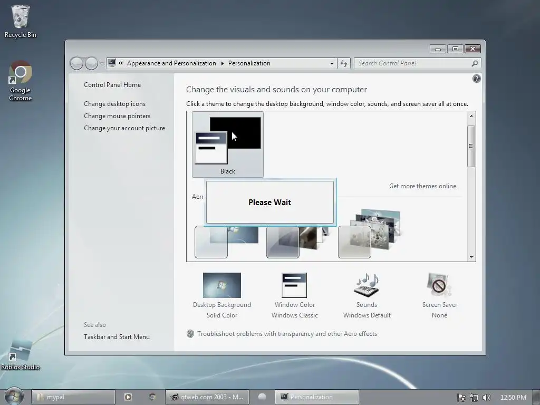Viewport: 540px width, 405px height.
Task: Select the third Aero theme with stacked photos
Action: pos(369,234)
